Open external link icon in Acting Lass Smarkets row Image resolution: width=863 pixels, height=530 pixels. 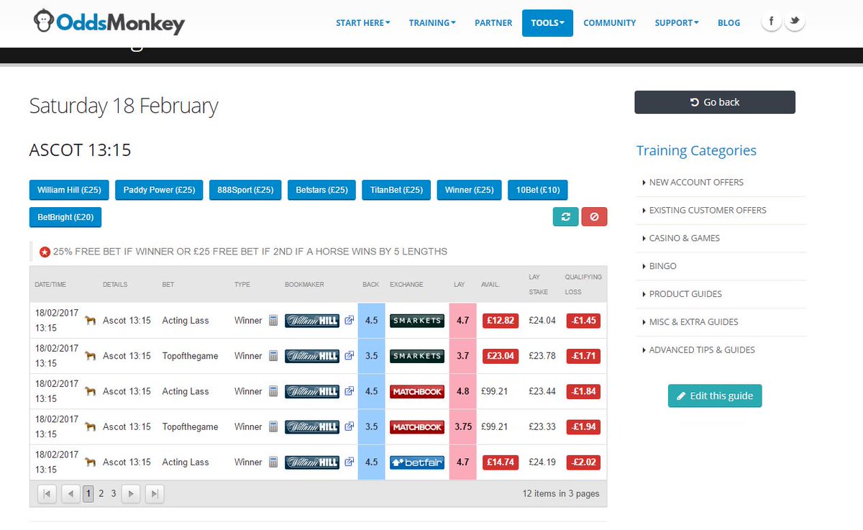click(350, 320)
